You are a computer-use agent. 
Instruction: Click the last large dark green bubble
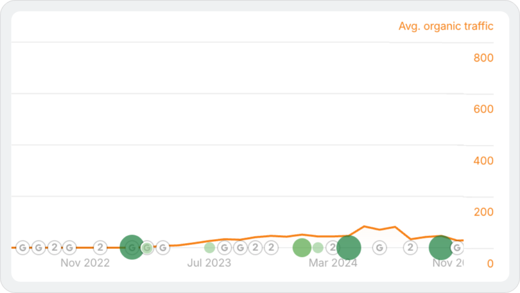tap(440, 248)
